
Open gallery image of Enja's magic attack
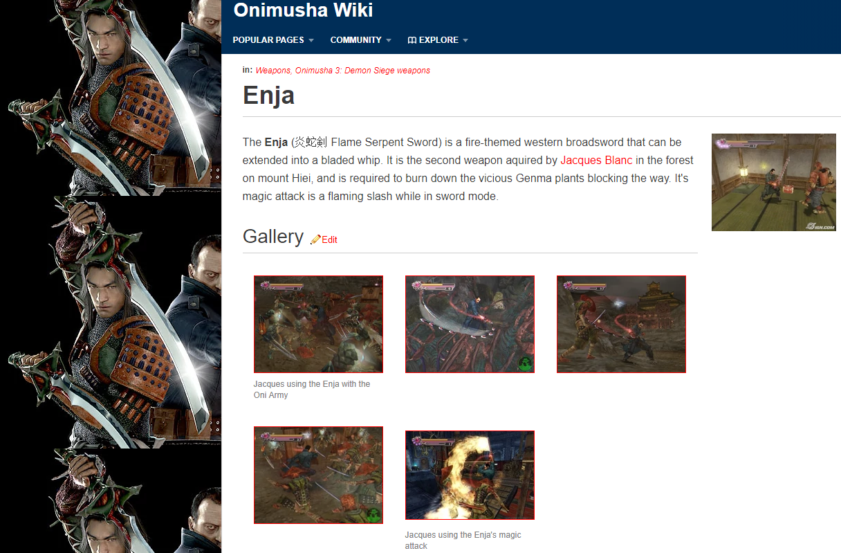coord(470,475)
